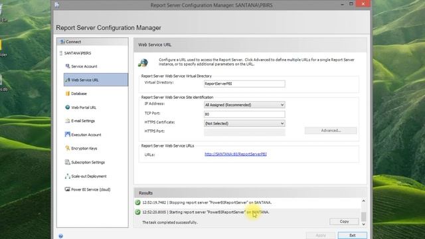
Task: Click the 'Starting report server' result line
Action: (x=206, y=212)
